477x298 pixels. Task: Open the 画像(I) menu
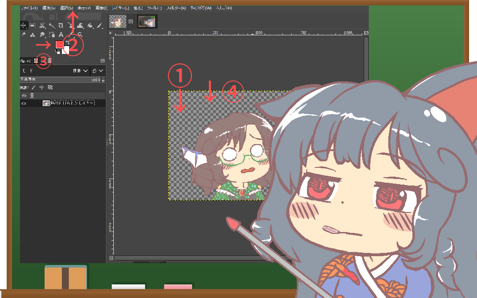[x=101, y=8]
